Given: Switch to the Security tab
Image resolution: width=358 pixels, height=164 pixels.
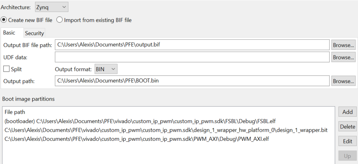Looking at the screenshot, I should pos(34,33).
